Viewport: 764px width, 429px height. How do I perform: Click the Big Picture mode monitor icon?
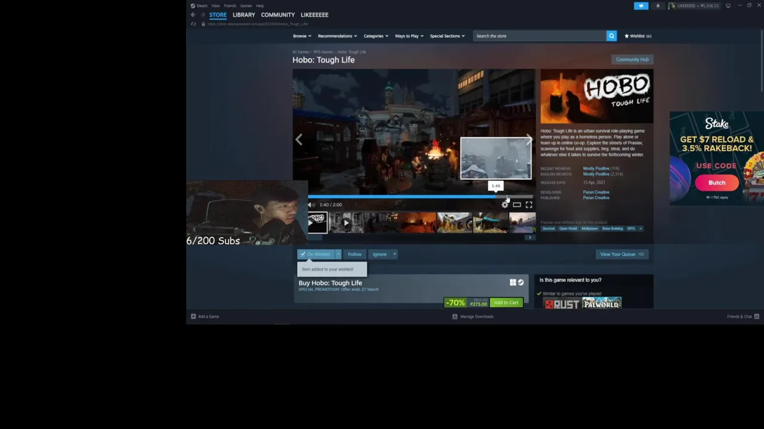[728, 6]
